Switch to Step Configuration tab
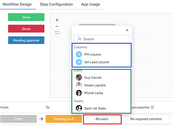 (x=56, y=4)
